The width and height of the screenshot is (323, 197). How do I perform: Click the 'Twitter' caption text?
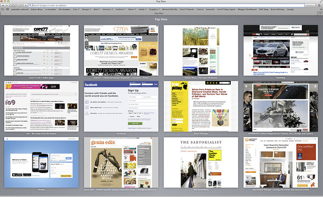41,190
